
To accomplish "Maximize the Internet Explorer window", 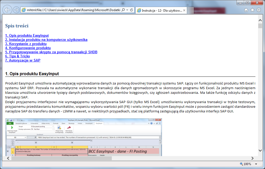I will [247, 3].
